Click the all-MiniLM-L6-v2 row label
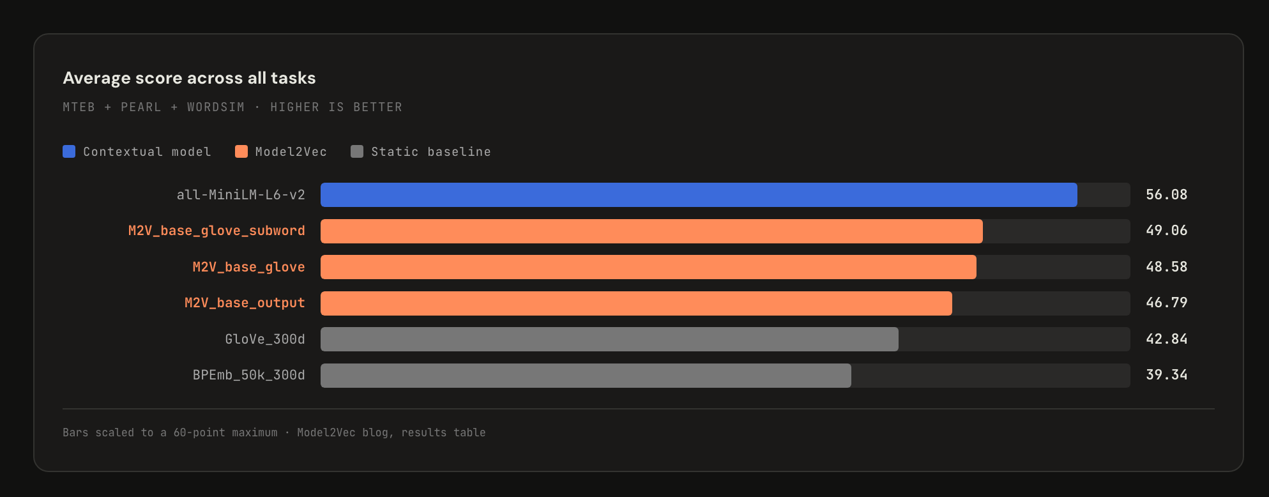Image resolution: width=1269 pixels, height=497 pixels. (241, 195)
